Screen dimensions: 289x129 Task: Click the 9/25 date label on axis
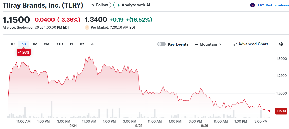139,126
